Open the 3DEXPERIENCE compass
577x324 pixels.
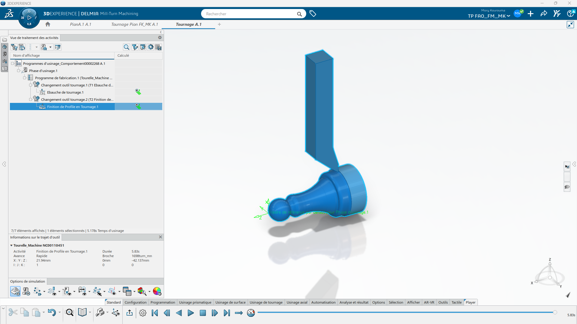(29, 18)
